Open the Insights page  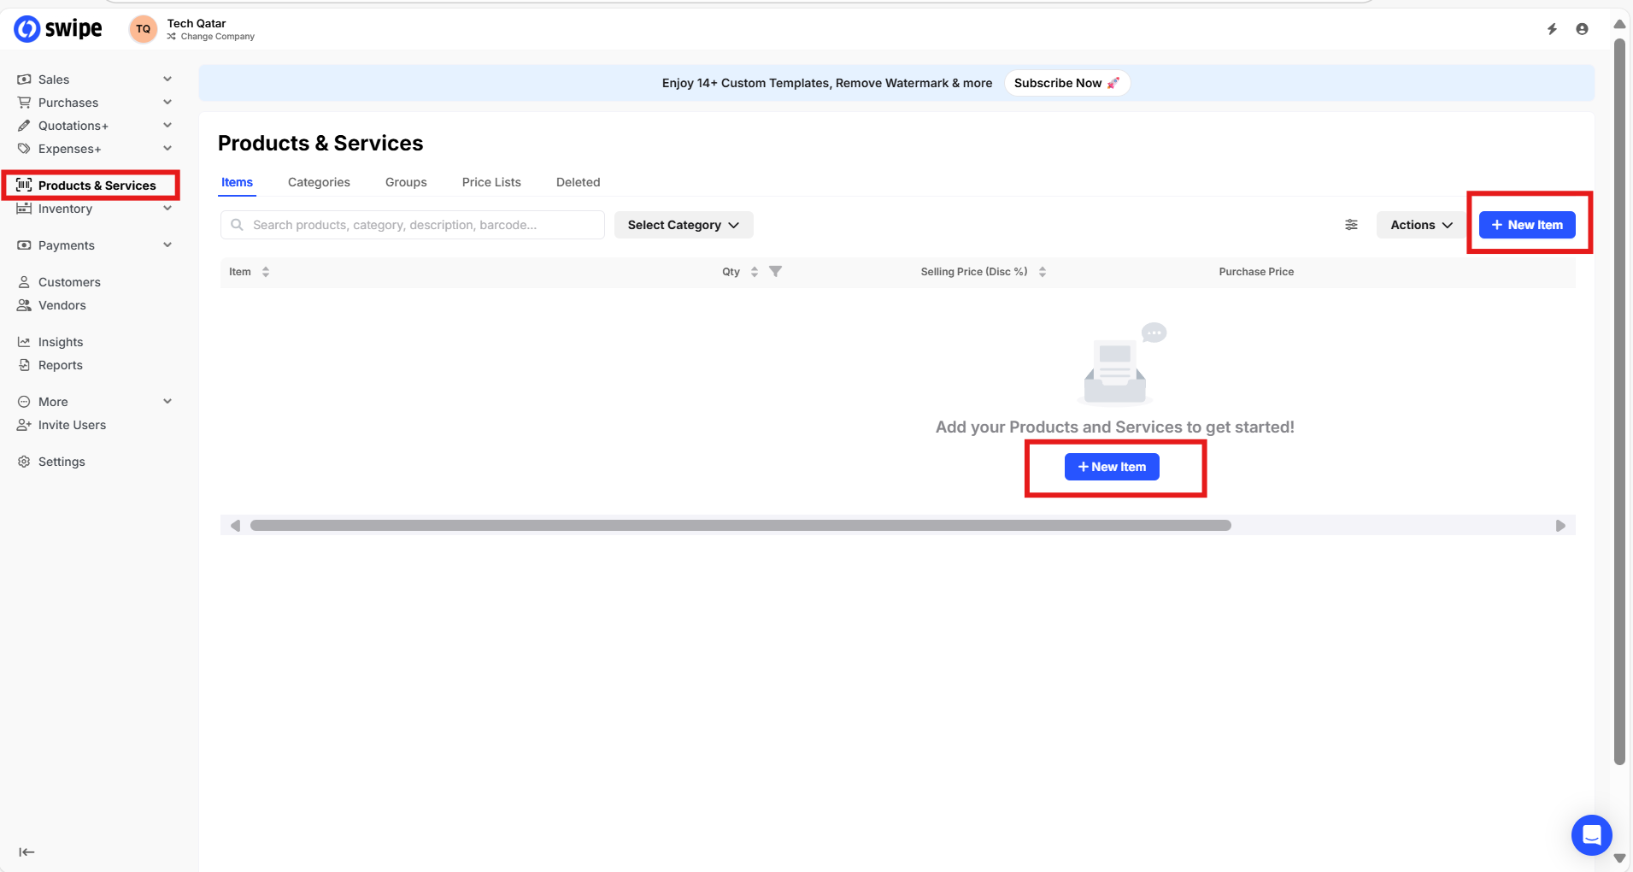[61, 342]
